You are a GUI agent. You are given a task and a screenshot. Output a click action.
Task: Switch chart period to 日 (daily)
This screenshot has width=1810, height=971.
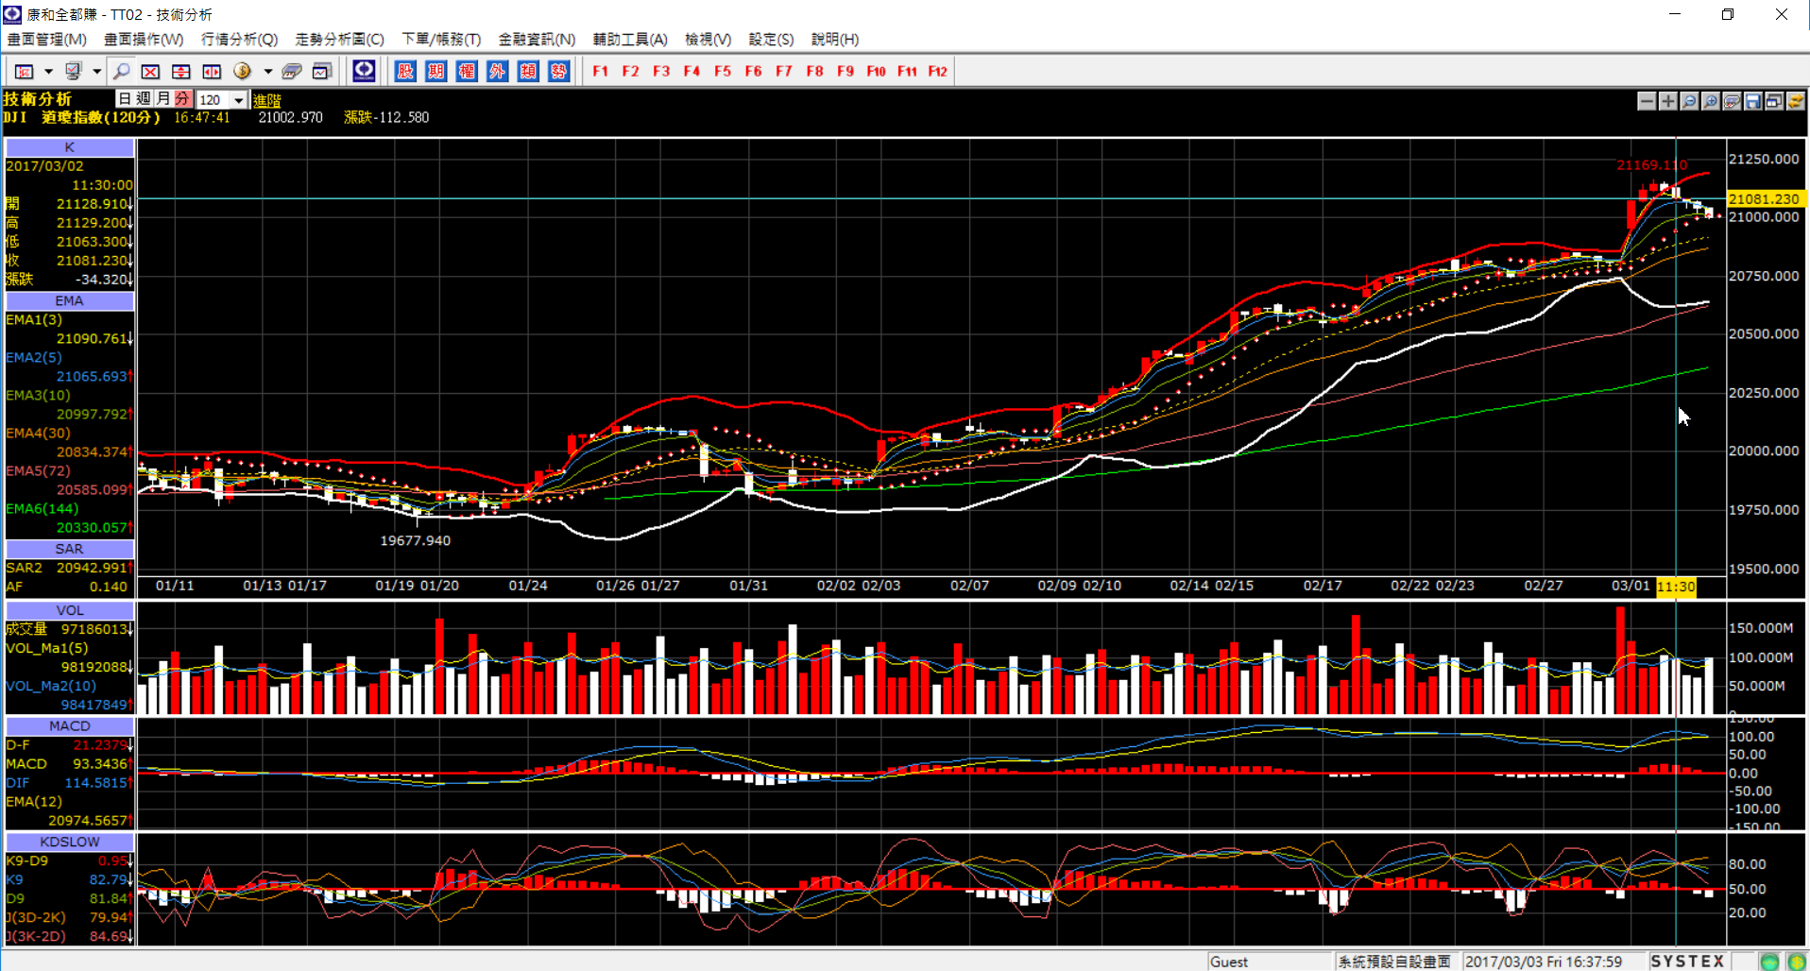click(126, 99)
